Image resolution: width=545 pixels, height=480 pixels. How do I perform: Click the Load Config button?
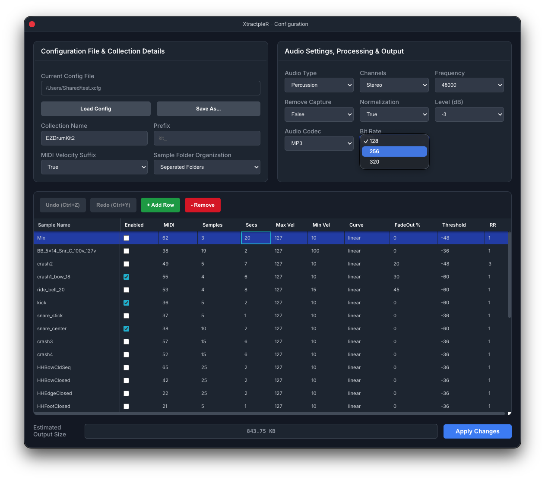pos(95,108)
